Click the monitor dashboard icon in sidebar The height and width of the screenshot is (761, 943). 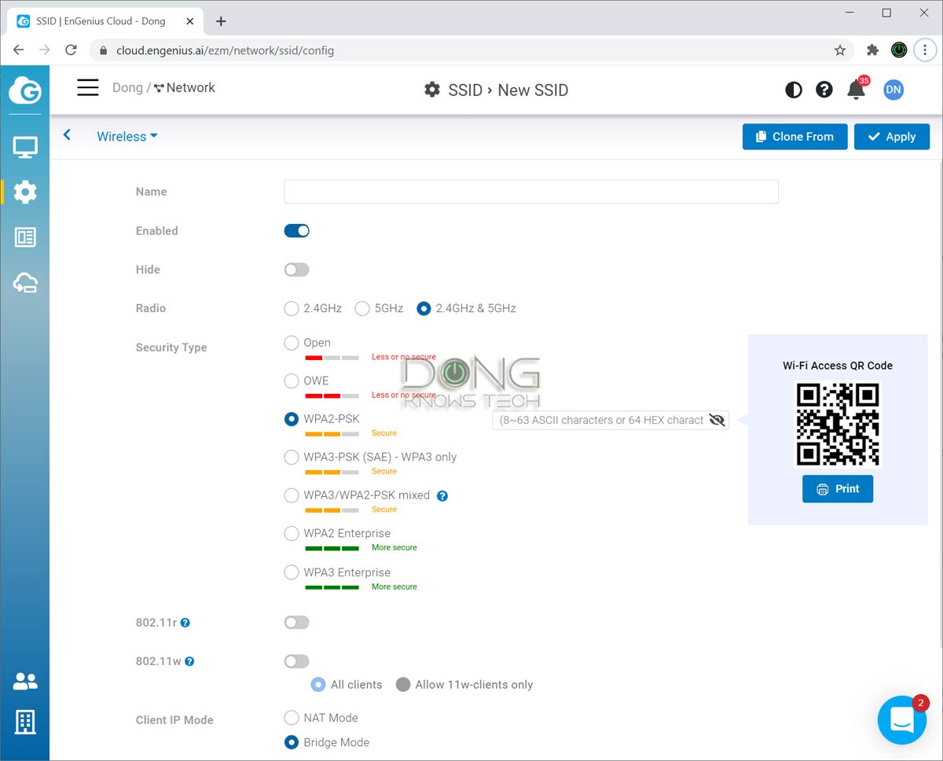[25, 146]
